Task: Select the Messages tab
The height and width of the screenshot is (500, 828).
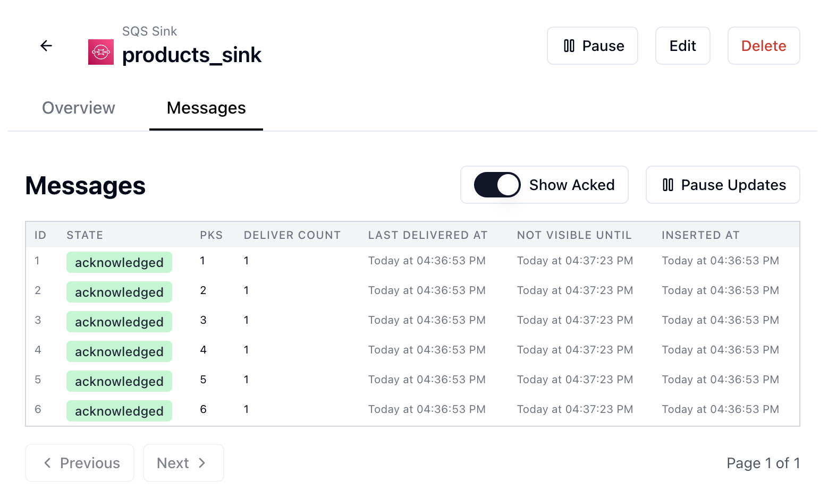Action: (x=206, y=108)
